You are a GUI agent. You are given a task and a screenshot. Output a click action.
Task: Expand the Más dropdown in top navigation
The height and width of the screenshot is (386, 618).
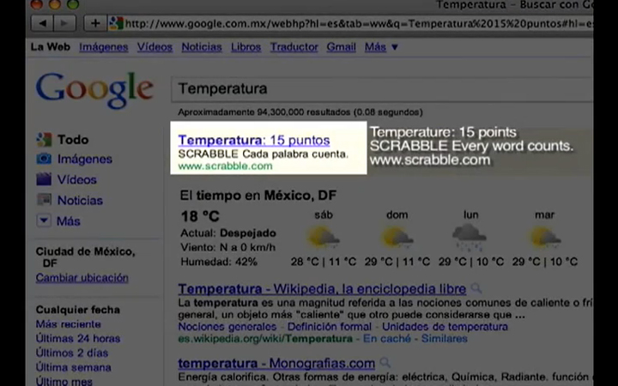381,47
